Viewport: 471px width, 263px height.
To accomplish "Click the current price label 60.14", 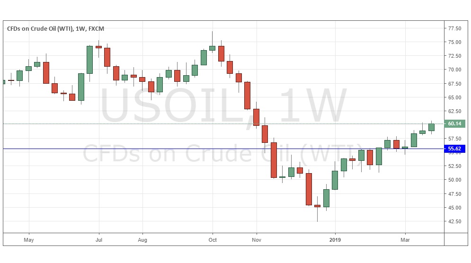I will point(455,124).
